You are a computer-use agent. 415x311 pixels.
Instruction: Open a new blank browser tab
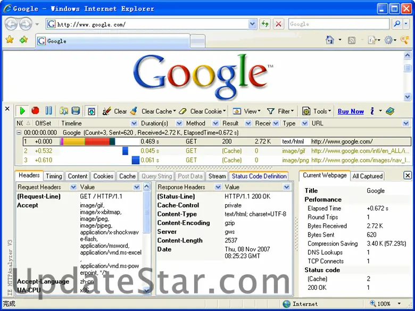pyautogui.click(x=198, y=41)
